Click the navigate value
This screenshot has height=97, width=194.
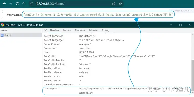tap(83, 73)
